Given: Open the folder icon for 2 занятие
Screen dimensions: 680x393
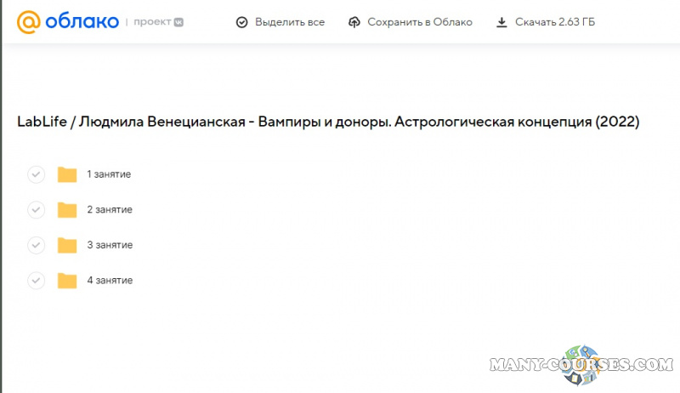Looking at the screenshot, I should pyautogui.click(x=67, y=209).
